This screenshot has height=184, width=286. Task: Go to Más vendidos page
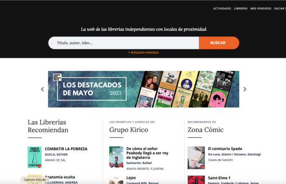[261, 8]
